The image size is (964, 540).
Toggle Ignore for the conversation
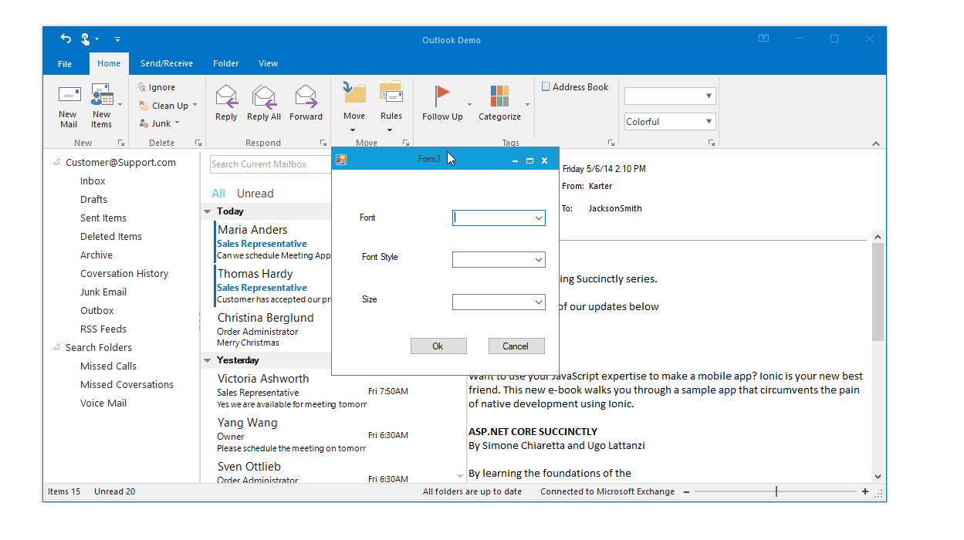click(157, 86)
